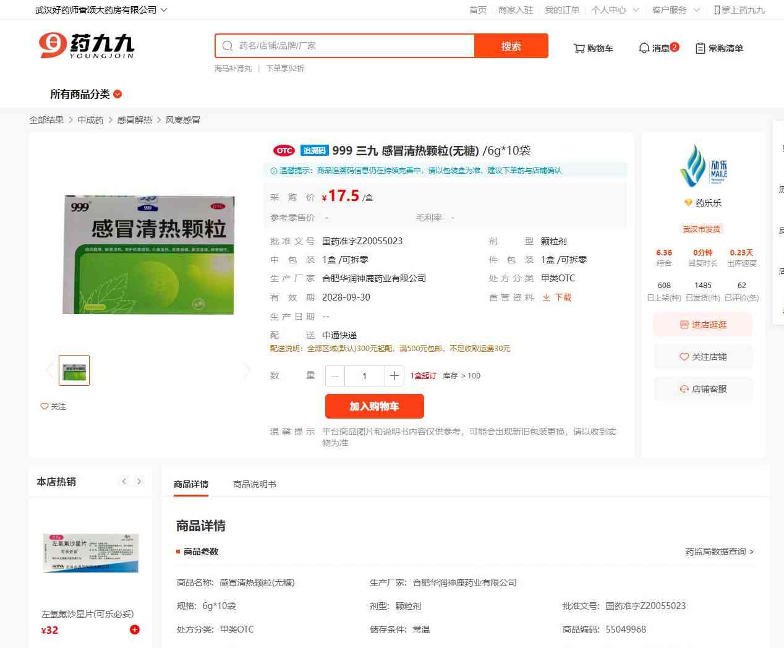Toggle follow store (关注店铺)
The image size is (784, 648).
click(x=703, y=357)
